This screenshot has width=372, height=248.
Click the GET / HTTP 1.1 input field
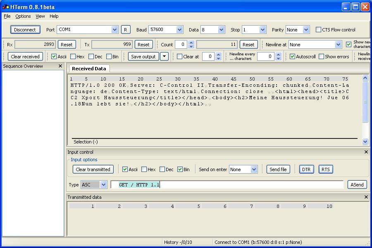click(x=227, y=185)
